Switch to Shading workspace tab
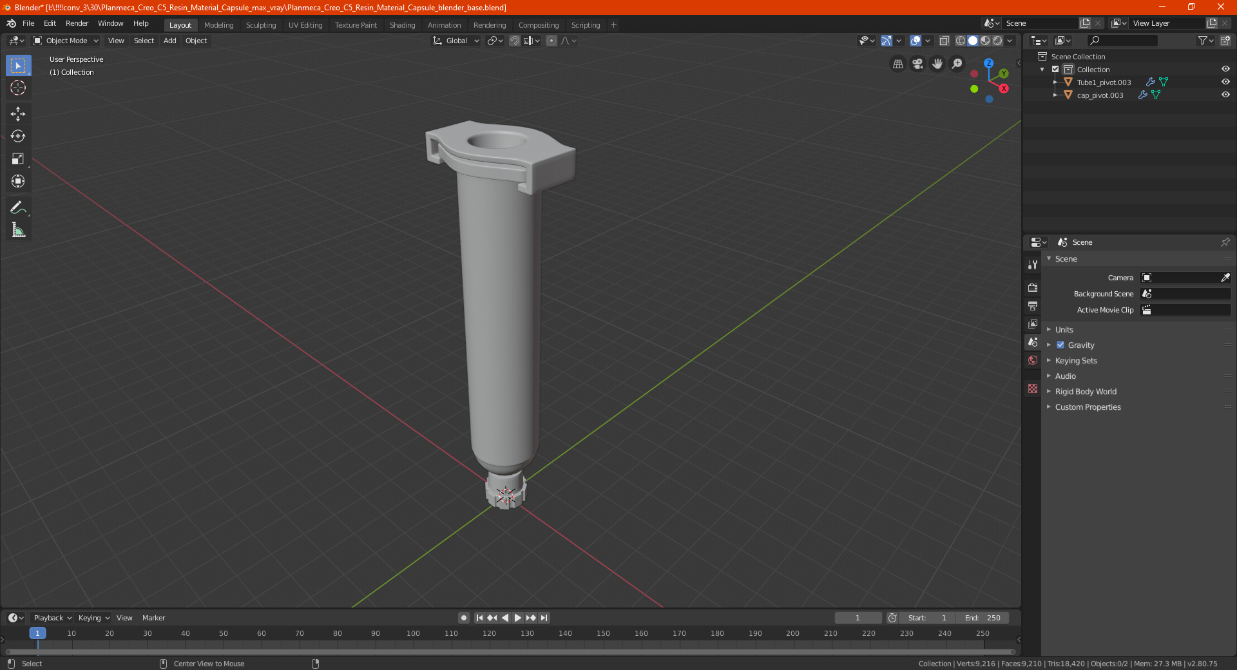Viewport: 1237px width, 670px height. pyautogui.click(x=402, y=25)
